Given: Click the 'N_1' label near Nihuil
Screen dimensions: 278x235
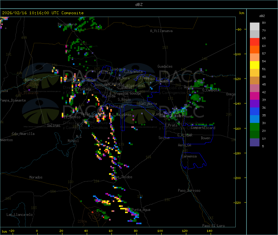Looking at the screenshot, I should tap(79, 136).
